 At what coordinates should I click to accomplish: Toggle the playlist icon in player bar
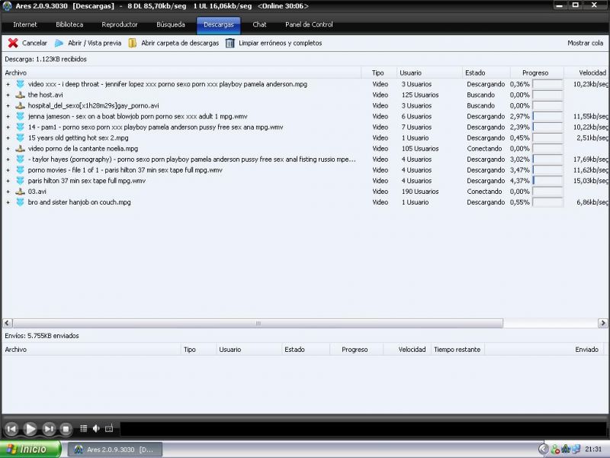coord(84,429)
